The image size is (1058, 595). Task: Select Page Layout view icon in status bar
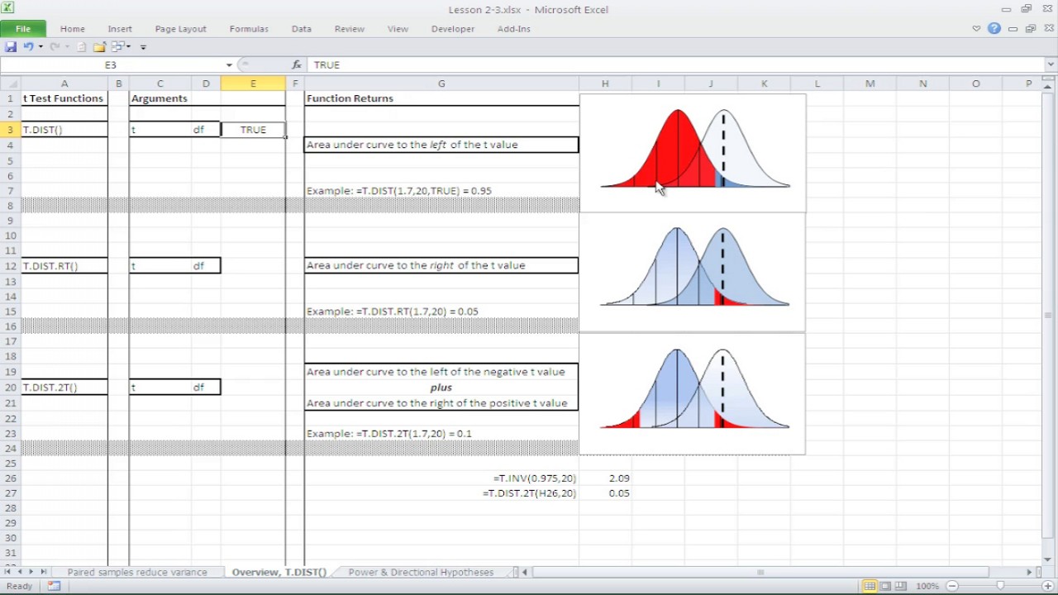click(885, 585)
